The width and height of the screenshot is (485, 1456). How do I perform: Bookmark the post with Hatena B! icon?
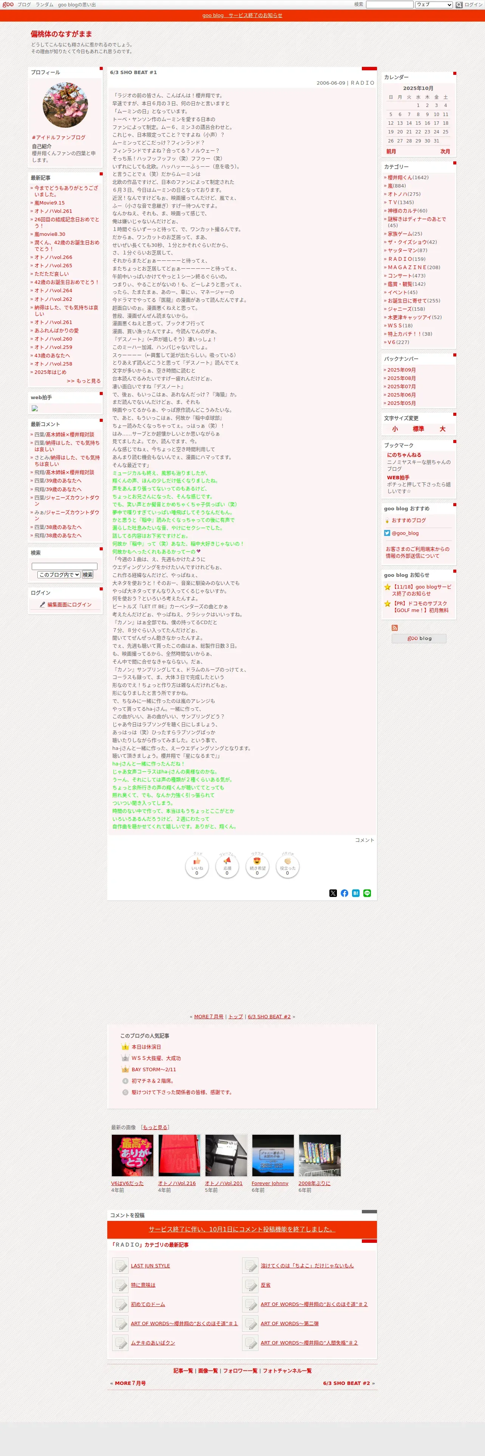[x=356, y=893]
